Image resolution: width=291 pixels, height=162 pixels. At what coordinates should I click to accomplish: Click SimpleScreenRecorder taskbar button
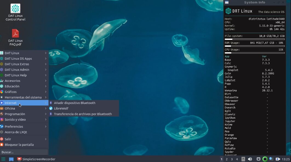(x=36, y=159)
